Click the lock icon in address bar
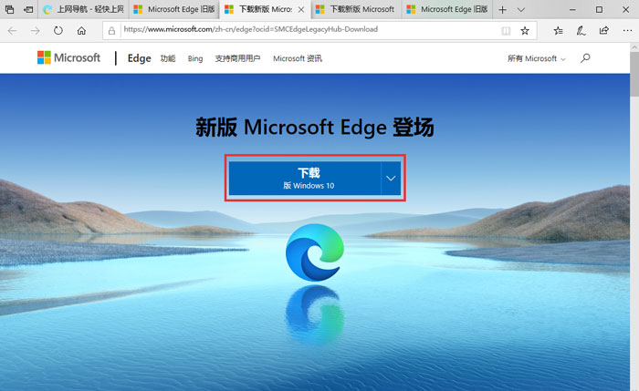This screenshot has height=391, width=639. pos(111,30)
